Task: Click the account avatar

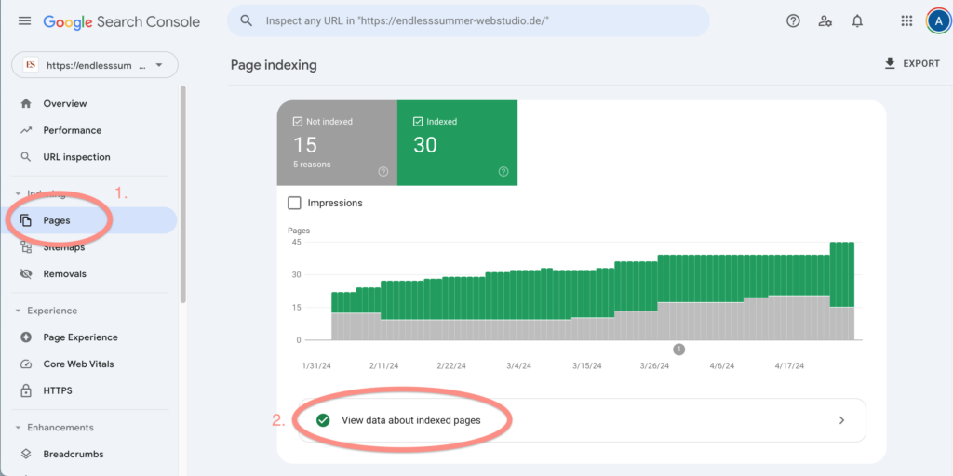Action: [937, 20]
